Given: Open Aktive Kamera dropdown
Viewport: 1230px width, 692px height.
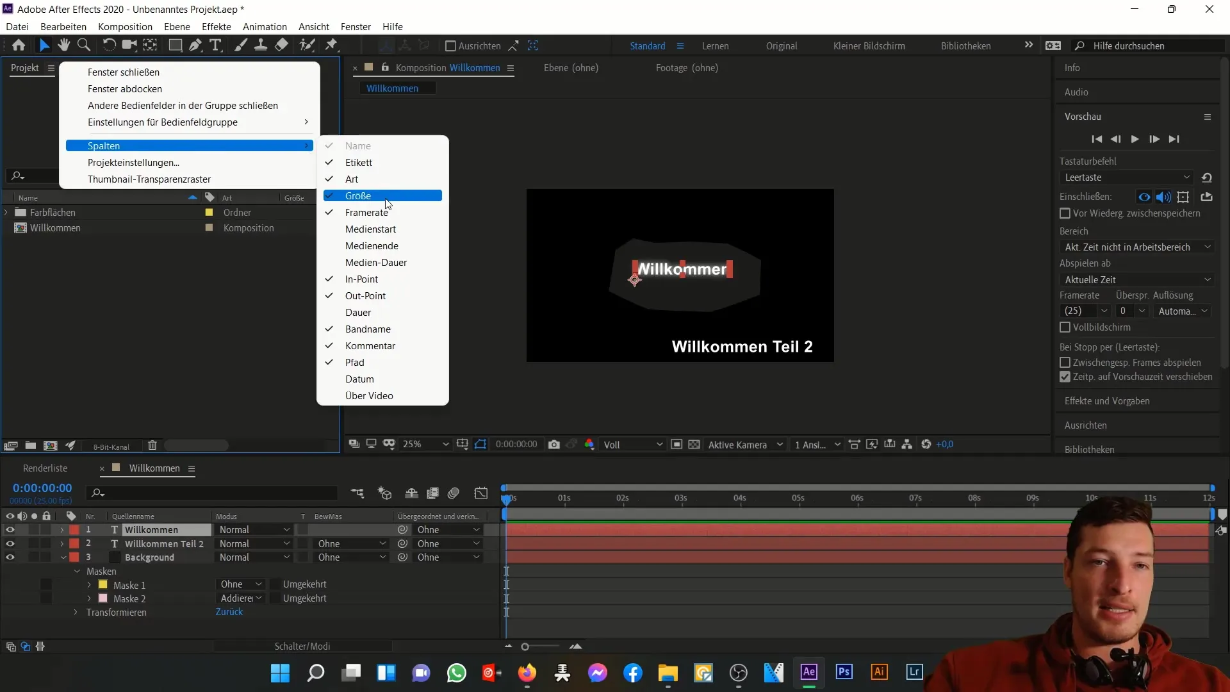Looking at the screenshot, I should [746, 445].
